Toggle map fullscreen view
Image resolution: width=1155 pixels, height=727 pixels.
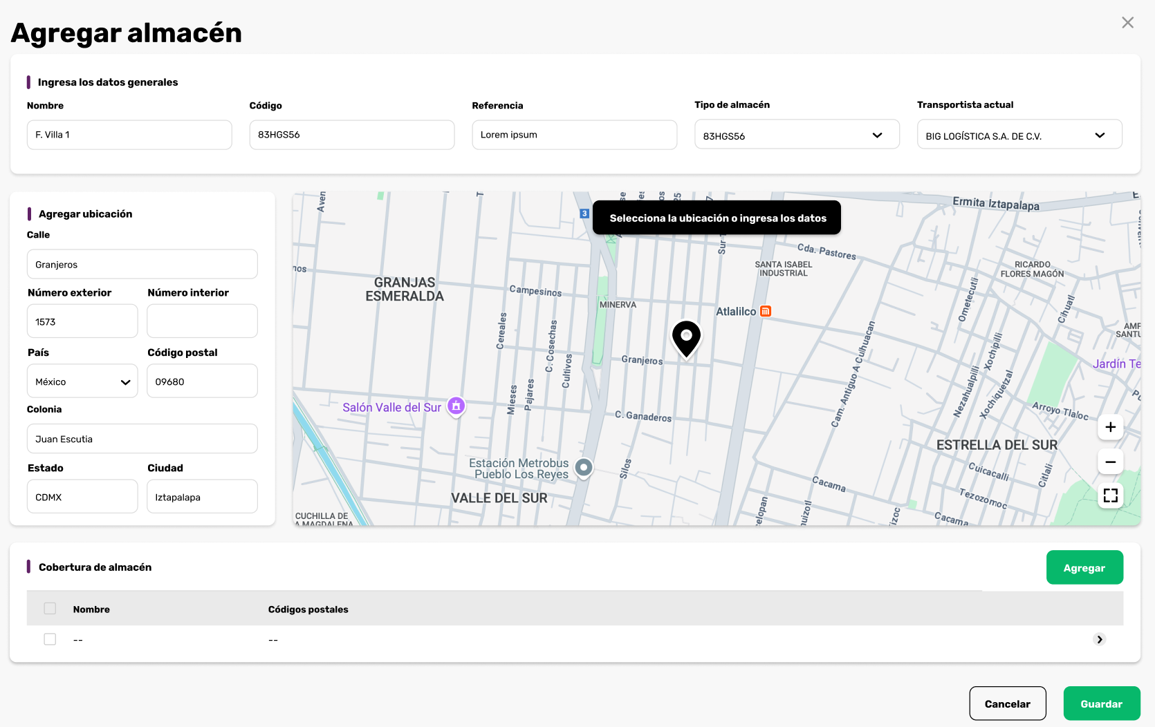click(x=1110, y=495)
